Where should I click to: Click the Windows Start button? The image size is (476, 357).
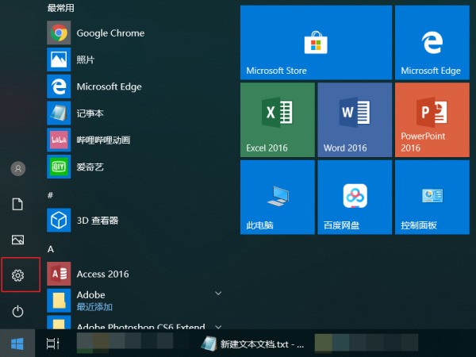[17, 344]
